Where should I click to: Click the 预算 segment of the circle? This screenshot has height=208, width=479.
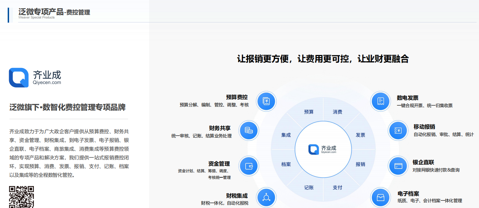tap(309, 111)
